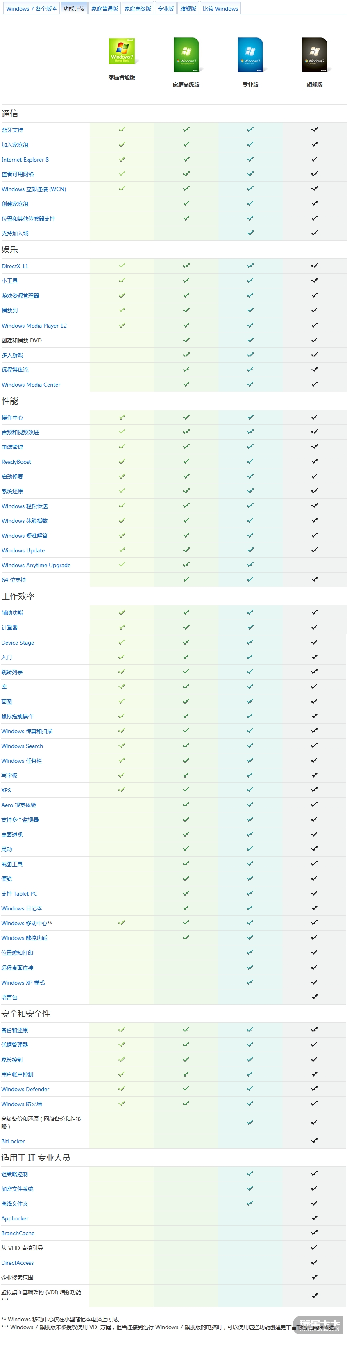The height and width of the screenshot is (1348, 347).
Task: Click the 家庭普通版 checkmark for 蓝牙支持
Action: pos(122,130)
